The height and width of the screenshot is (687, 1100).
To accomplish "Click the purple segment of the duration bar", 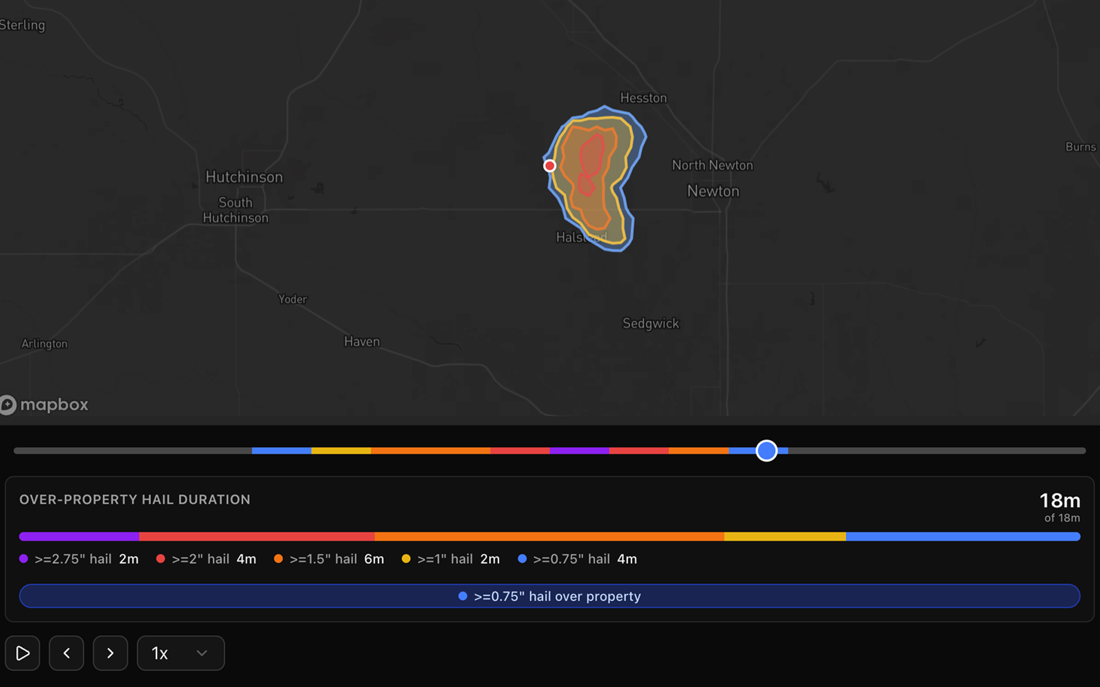I will 79,536.
